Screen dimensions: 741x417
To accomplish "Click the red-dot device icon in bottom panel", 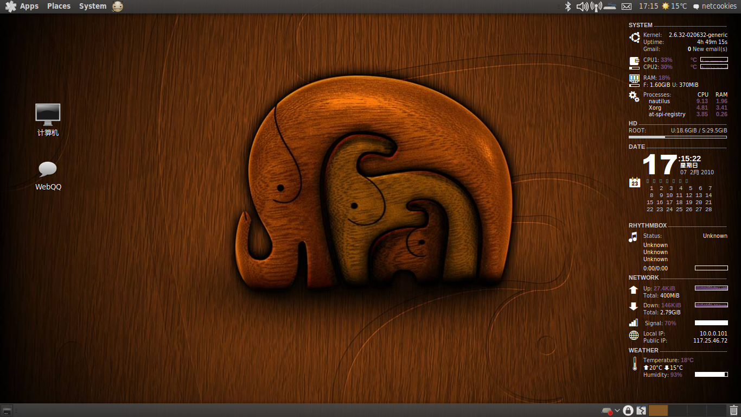I will tap(607, 411).
